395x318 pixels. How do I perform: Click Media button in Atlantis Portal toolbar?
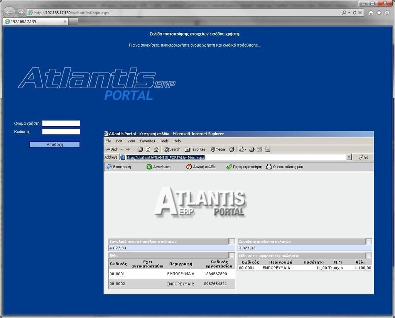coord(218,149)
